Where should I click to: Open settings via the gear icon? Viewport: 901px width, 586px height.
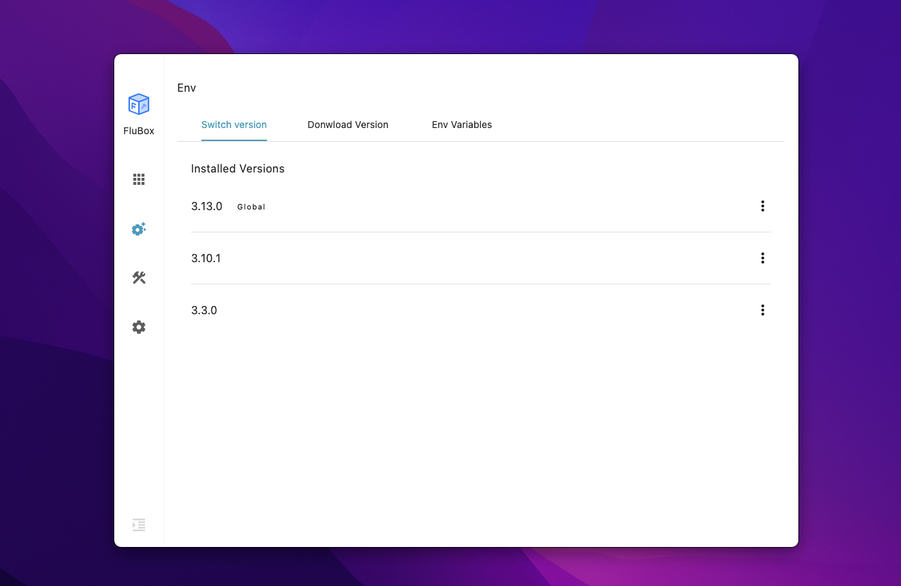tap(138, 327)
